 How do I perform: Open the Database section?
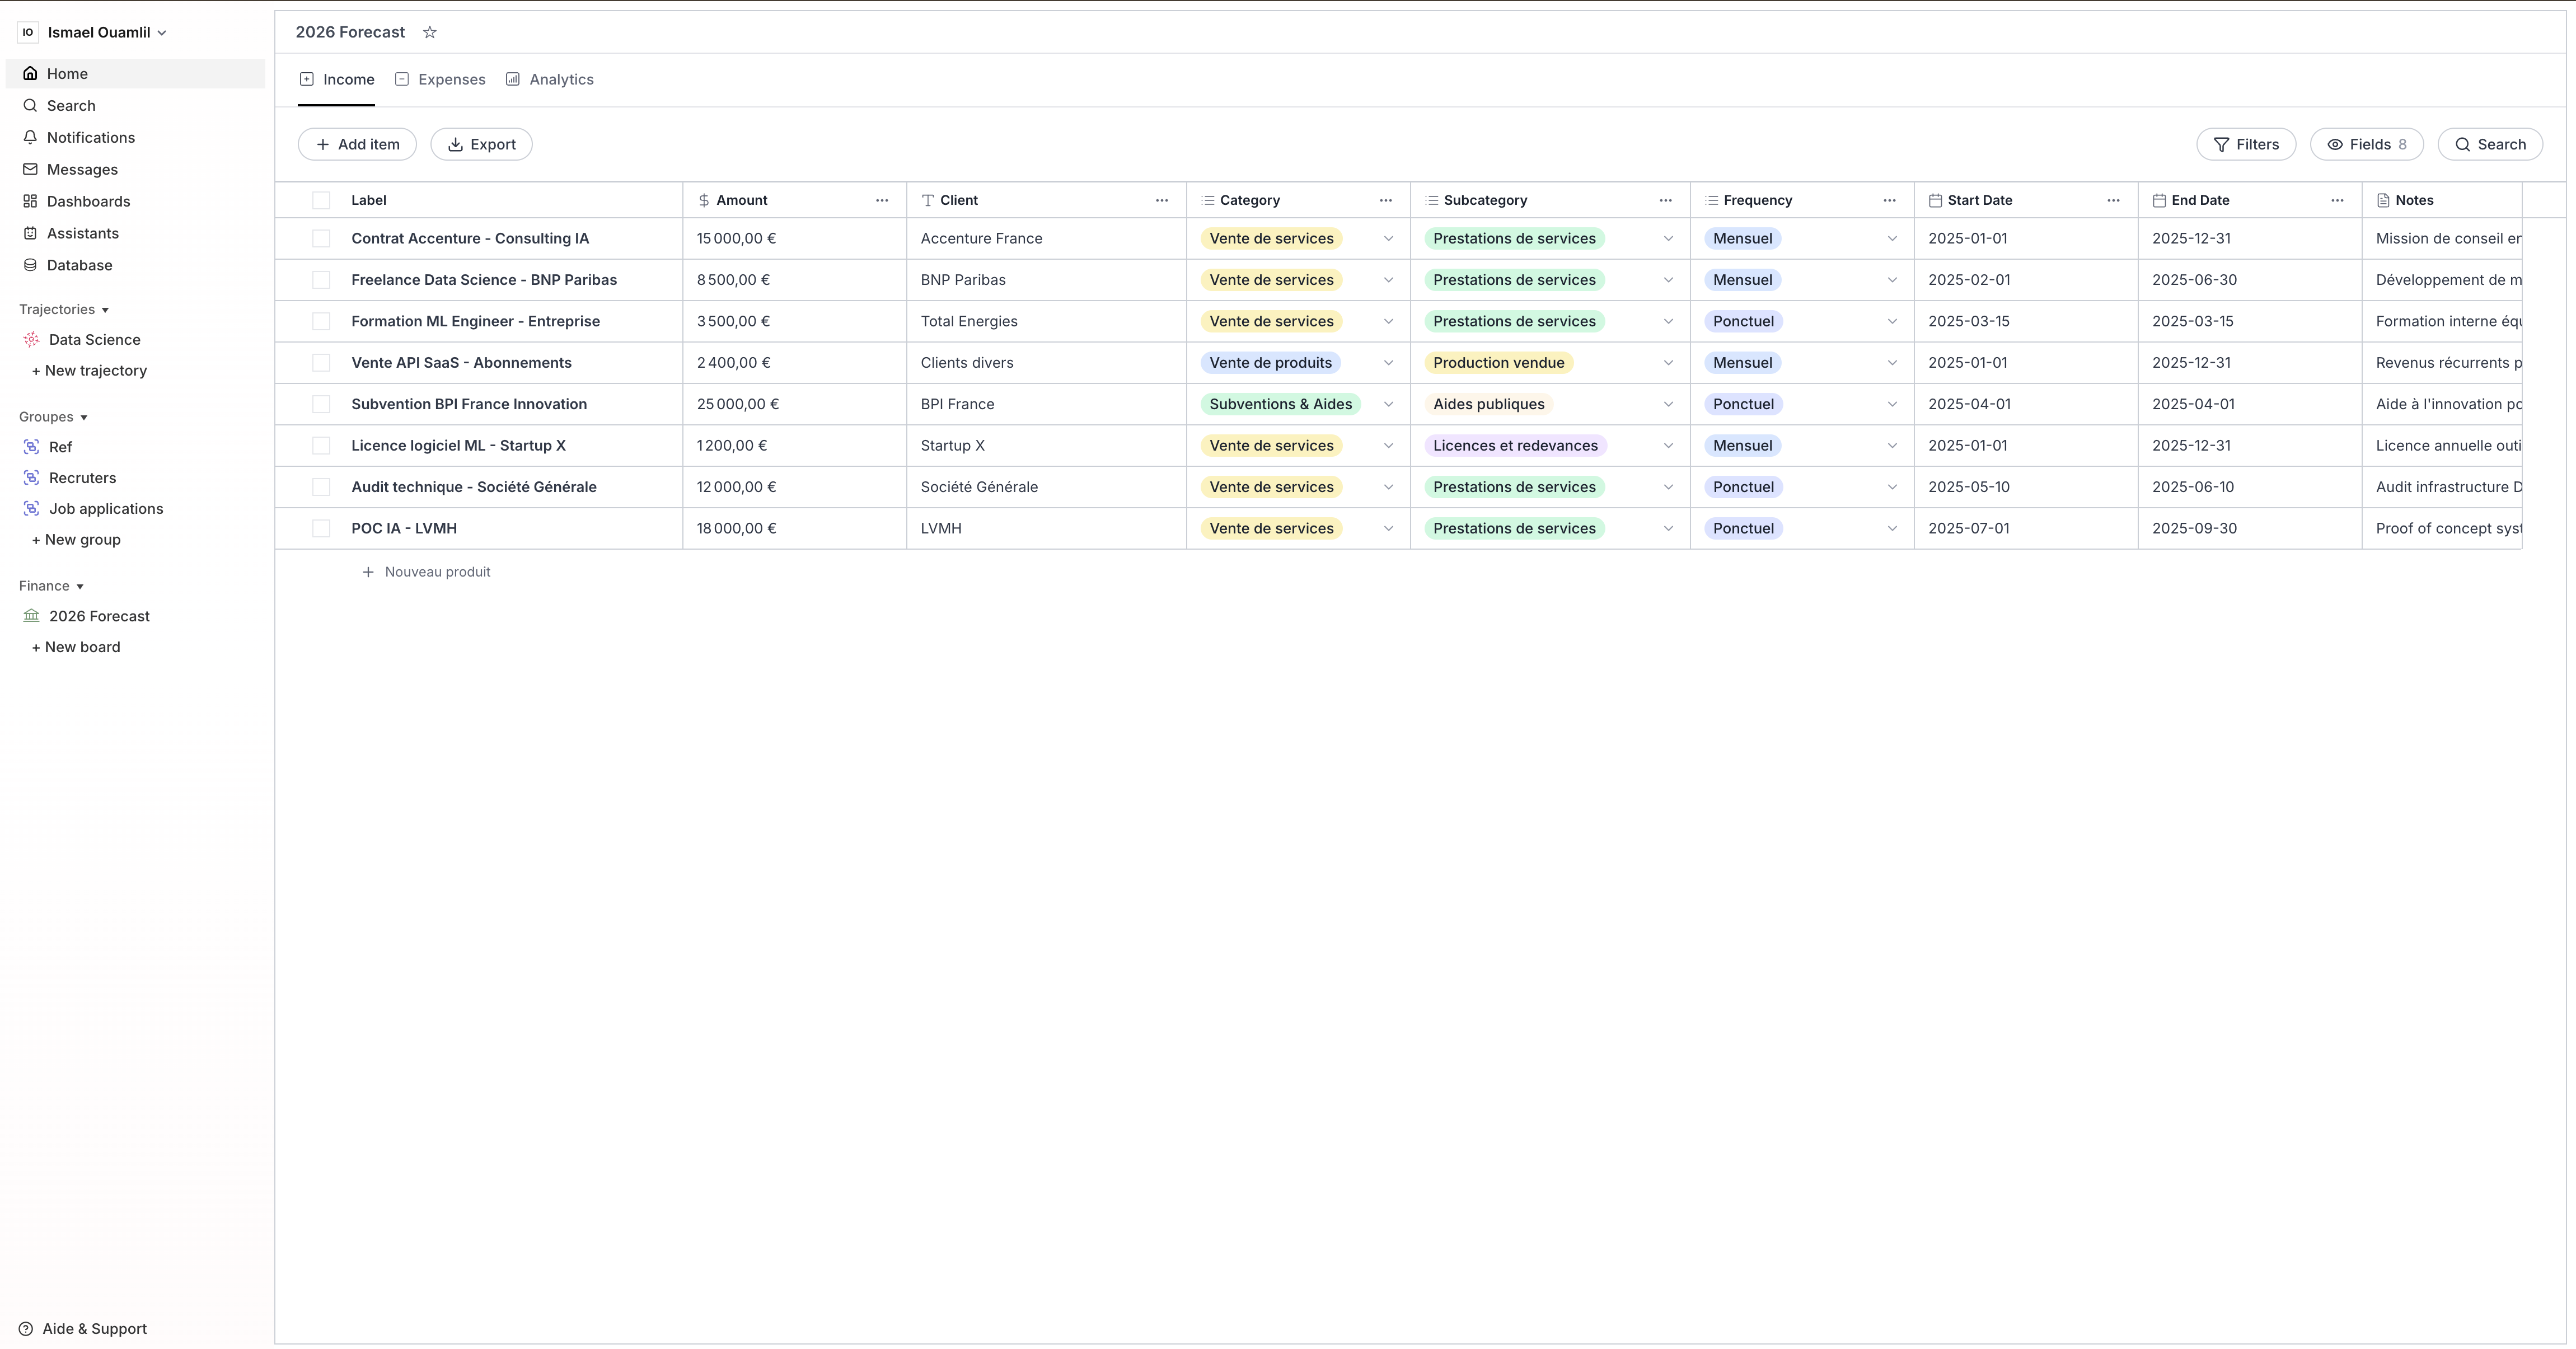79,265
